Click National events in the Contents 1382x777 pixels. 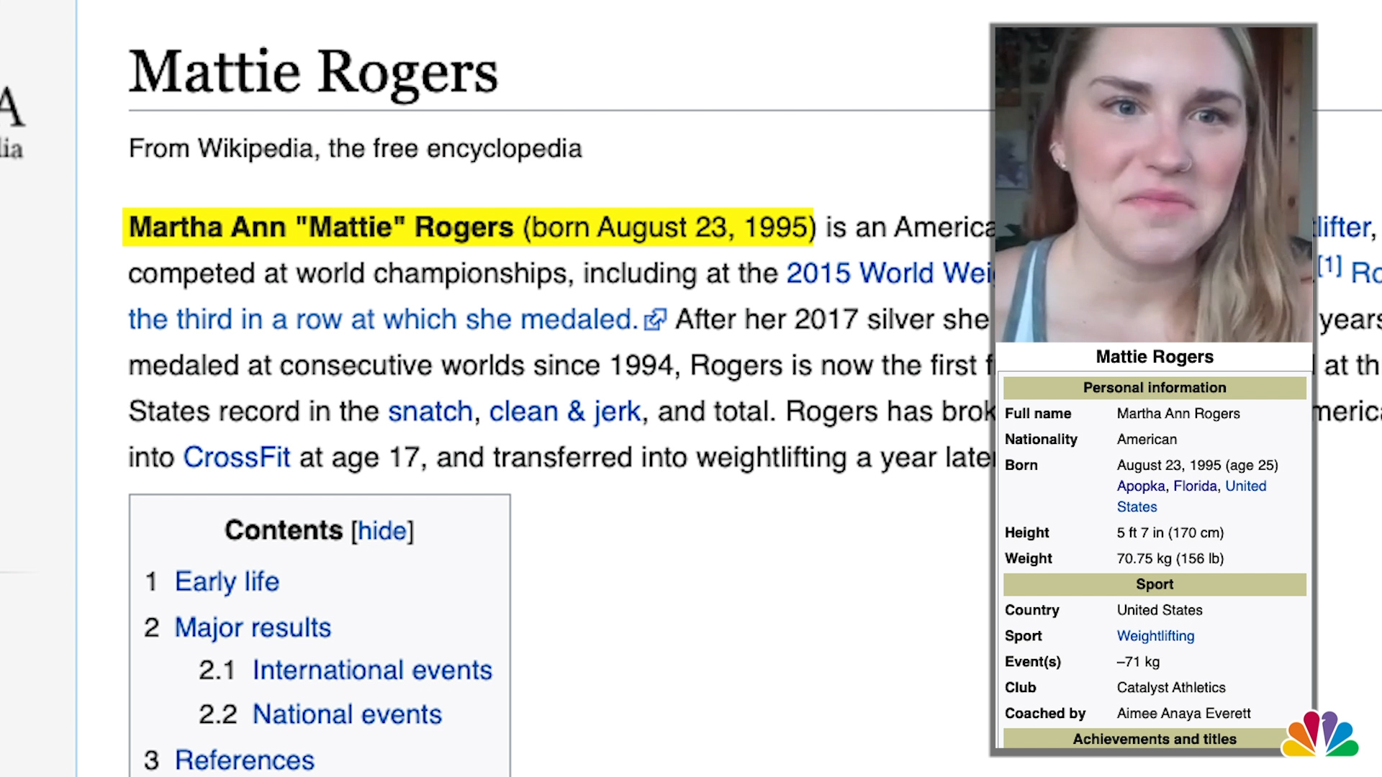pyautogui.click(x=347, y=714)
